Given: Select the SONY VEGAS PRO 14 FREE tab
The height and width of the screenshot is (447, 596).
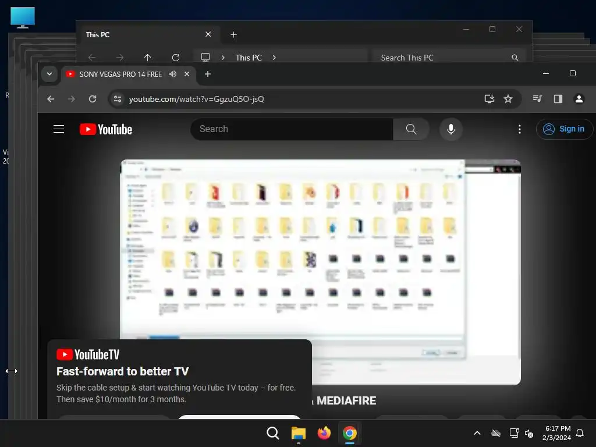Looking at the screenshot, I should click(120, 74).
